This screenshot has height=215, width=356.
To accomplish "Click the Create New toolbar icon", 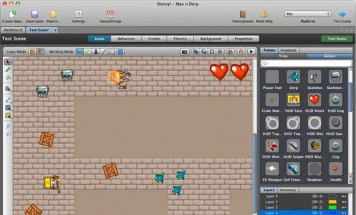I will (x=12, y=14).
